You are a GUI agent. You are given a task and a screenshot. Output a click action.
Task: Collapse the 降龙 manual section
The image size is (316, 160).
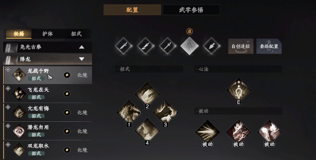click(48, 59)
